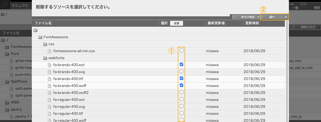
Task: Click the webfonts folder icon
Action: (45, 58)
